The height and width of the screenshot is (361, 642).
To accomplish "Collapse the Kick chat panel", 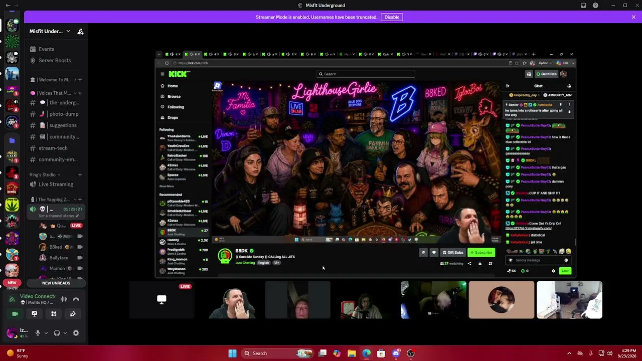I will (x=508, y=86).
